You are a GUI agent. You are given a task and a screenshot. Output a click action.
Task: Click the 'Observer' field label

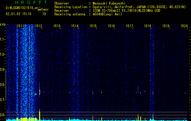[x=62, y=3]
